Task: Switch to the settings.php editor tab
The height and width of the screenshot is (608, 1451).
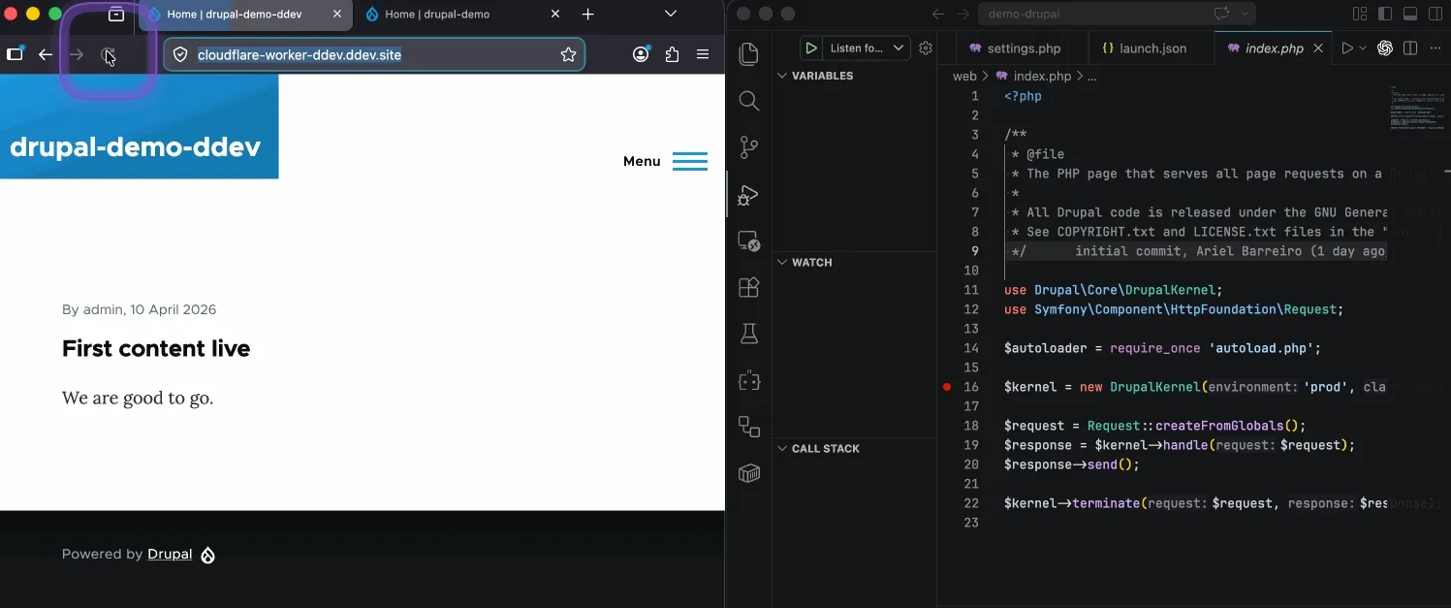Action: 1024,48
